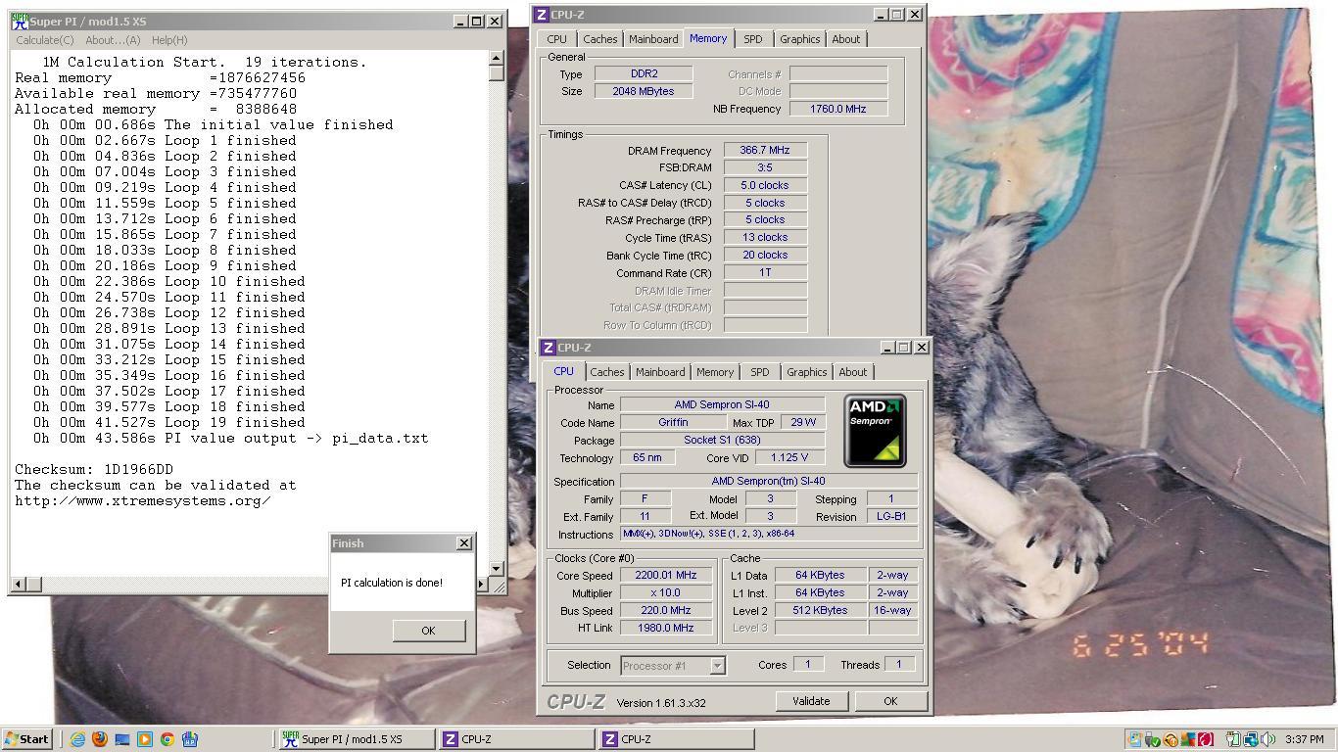Open the volume speaker tray icon
This screenshot has height=752, width=1338.
(1268, 739)
